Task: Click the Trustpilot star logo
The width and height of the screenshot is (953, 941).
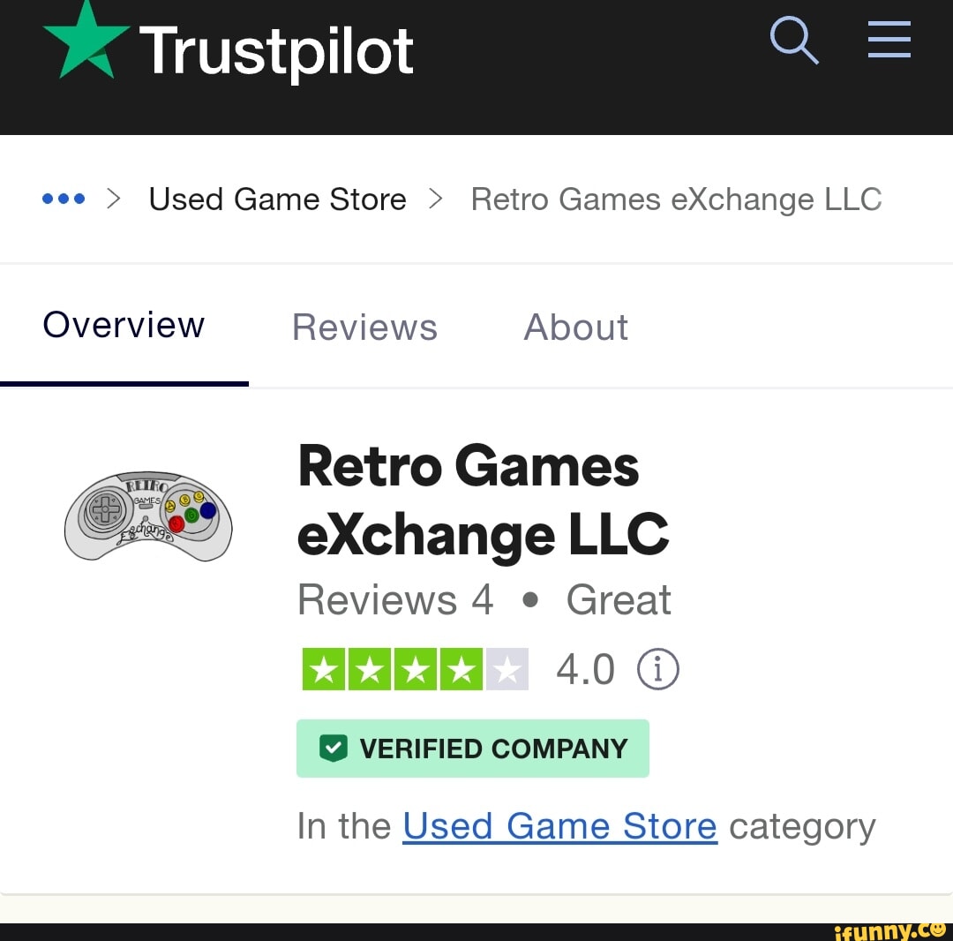Action: point(85,40)
